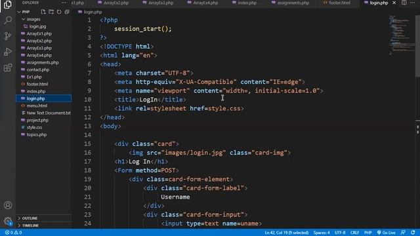Screen dimensions: 420x236
Task: Open project.php in explorer
Action: pos(37,120)
